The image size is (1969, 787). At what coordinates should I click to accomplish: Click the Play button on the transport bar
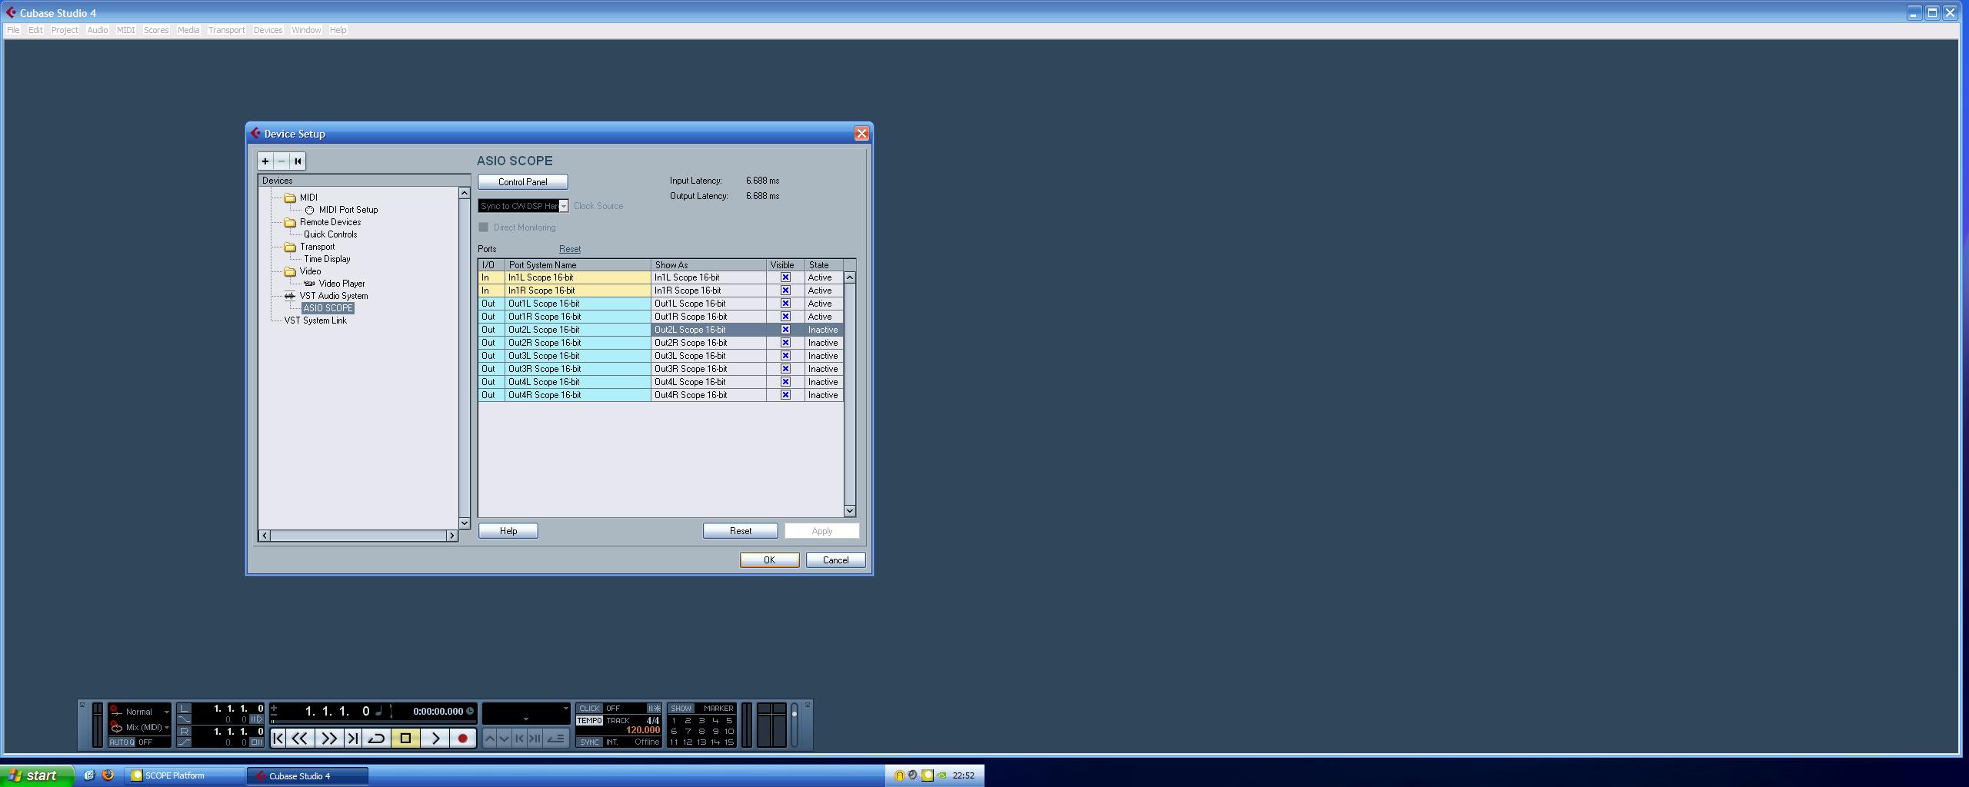pyautogui.click(x=435, y=738)
